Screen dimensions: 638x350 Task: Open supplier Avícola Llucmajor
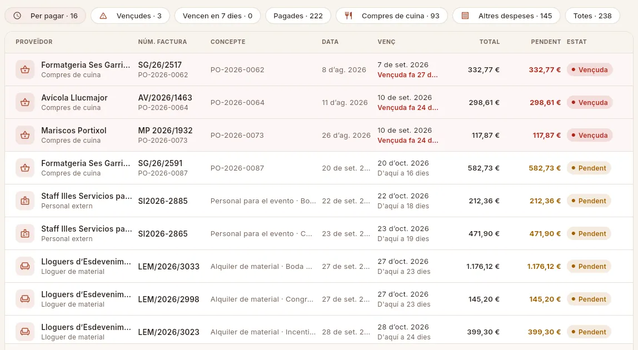(x=74, y=98)
